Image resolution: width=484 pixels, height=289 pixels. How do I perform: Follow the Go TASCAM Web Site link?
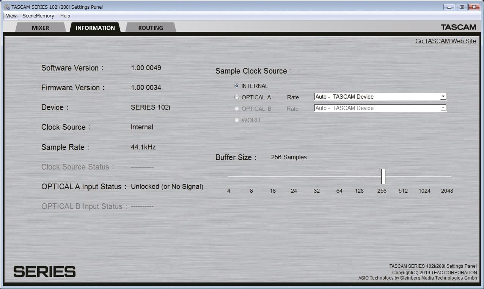click(x=445, y=41)
